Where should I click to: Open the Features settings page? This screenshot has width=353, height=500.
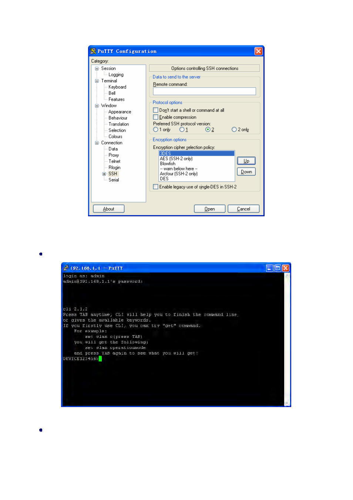point(117,99)
